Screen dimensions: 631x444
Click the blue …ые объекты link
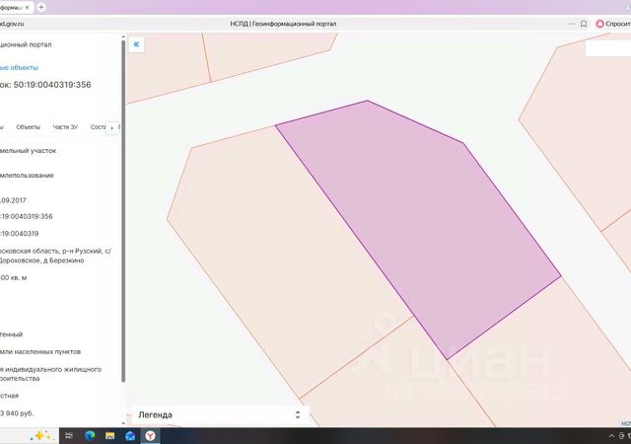(x=19, y=68)
